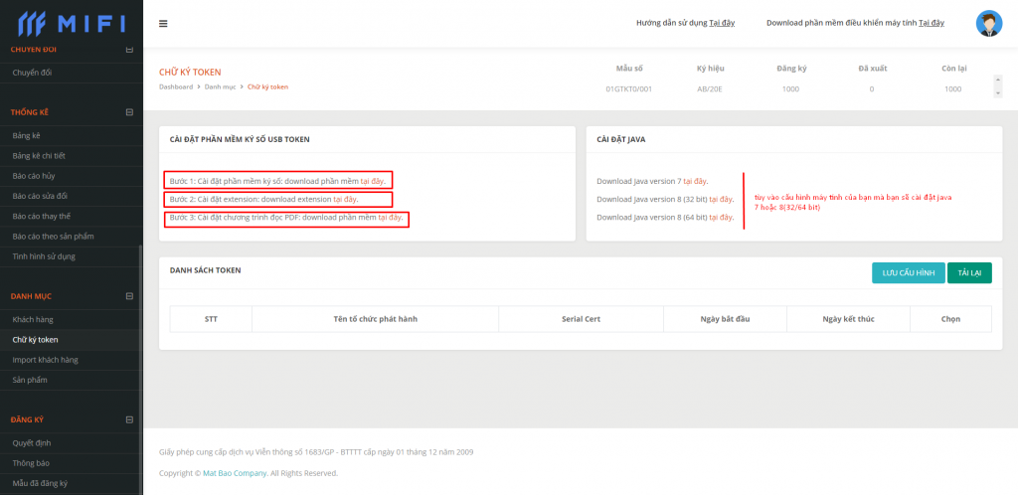Download signing software link in Bước 1

[x=372, y=180]
